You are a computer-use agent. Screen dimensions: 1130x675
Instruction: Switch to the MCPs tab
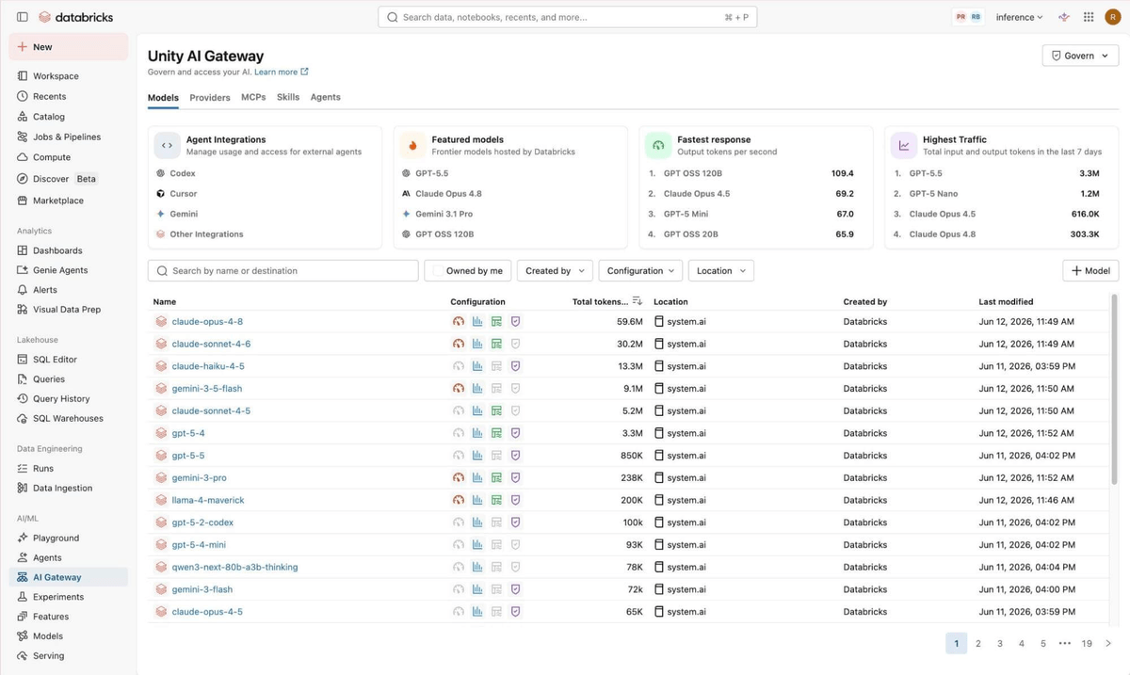(x=253, y=97)
